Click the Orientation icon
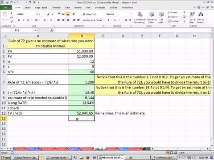Viewport: 214px width, 160px height. click(74, 14)
